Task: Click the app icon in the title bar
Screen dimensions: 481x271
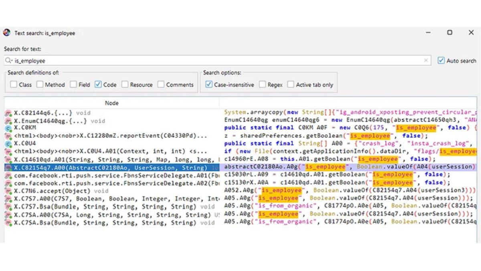Action: click(7, 33)
